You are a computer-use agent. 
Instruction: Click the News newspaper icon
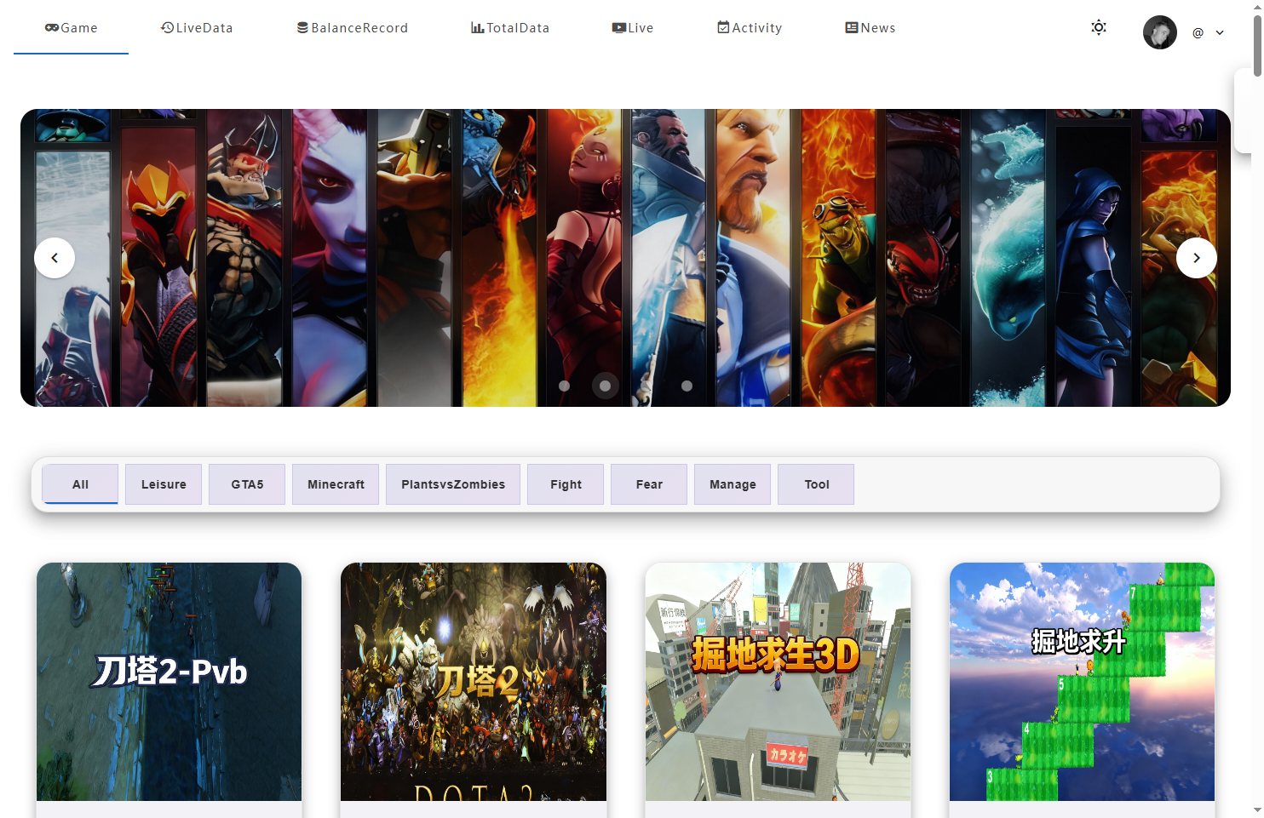point(852,28)
